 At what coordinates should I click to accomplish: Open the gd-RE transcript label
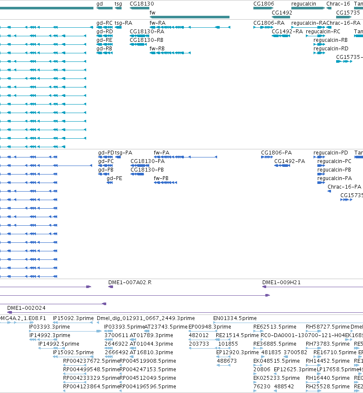(104, 40)
